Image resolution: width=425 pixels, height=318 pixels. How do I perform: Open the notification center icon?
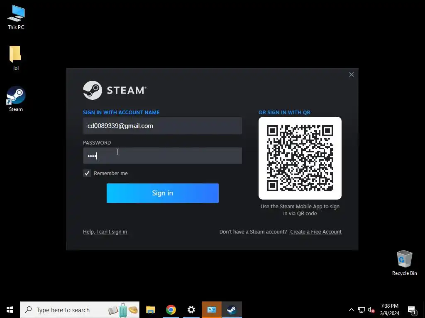click(412, 310)
